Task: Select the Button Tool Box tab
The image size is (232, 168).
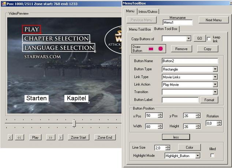Action: [166, 29]
